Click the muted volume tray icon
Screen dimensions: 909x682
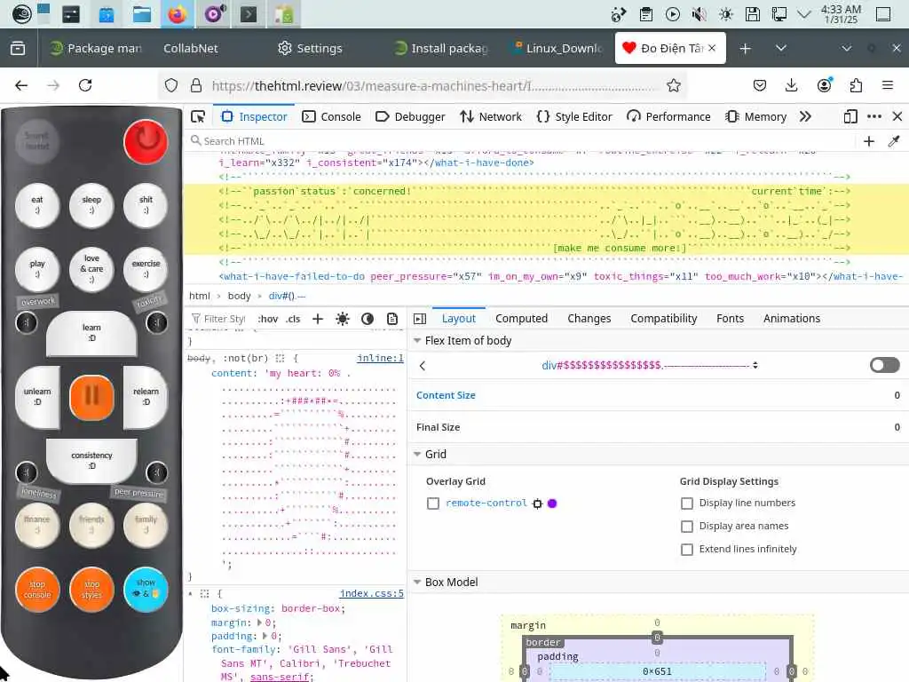[700, 14]
